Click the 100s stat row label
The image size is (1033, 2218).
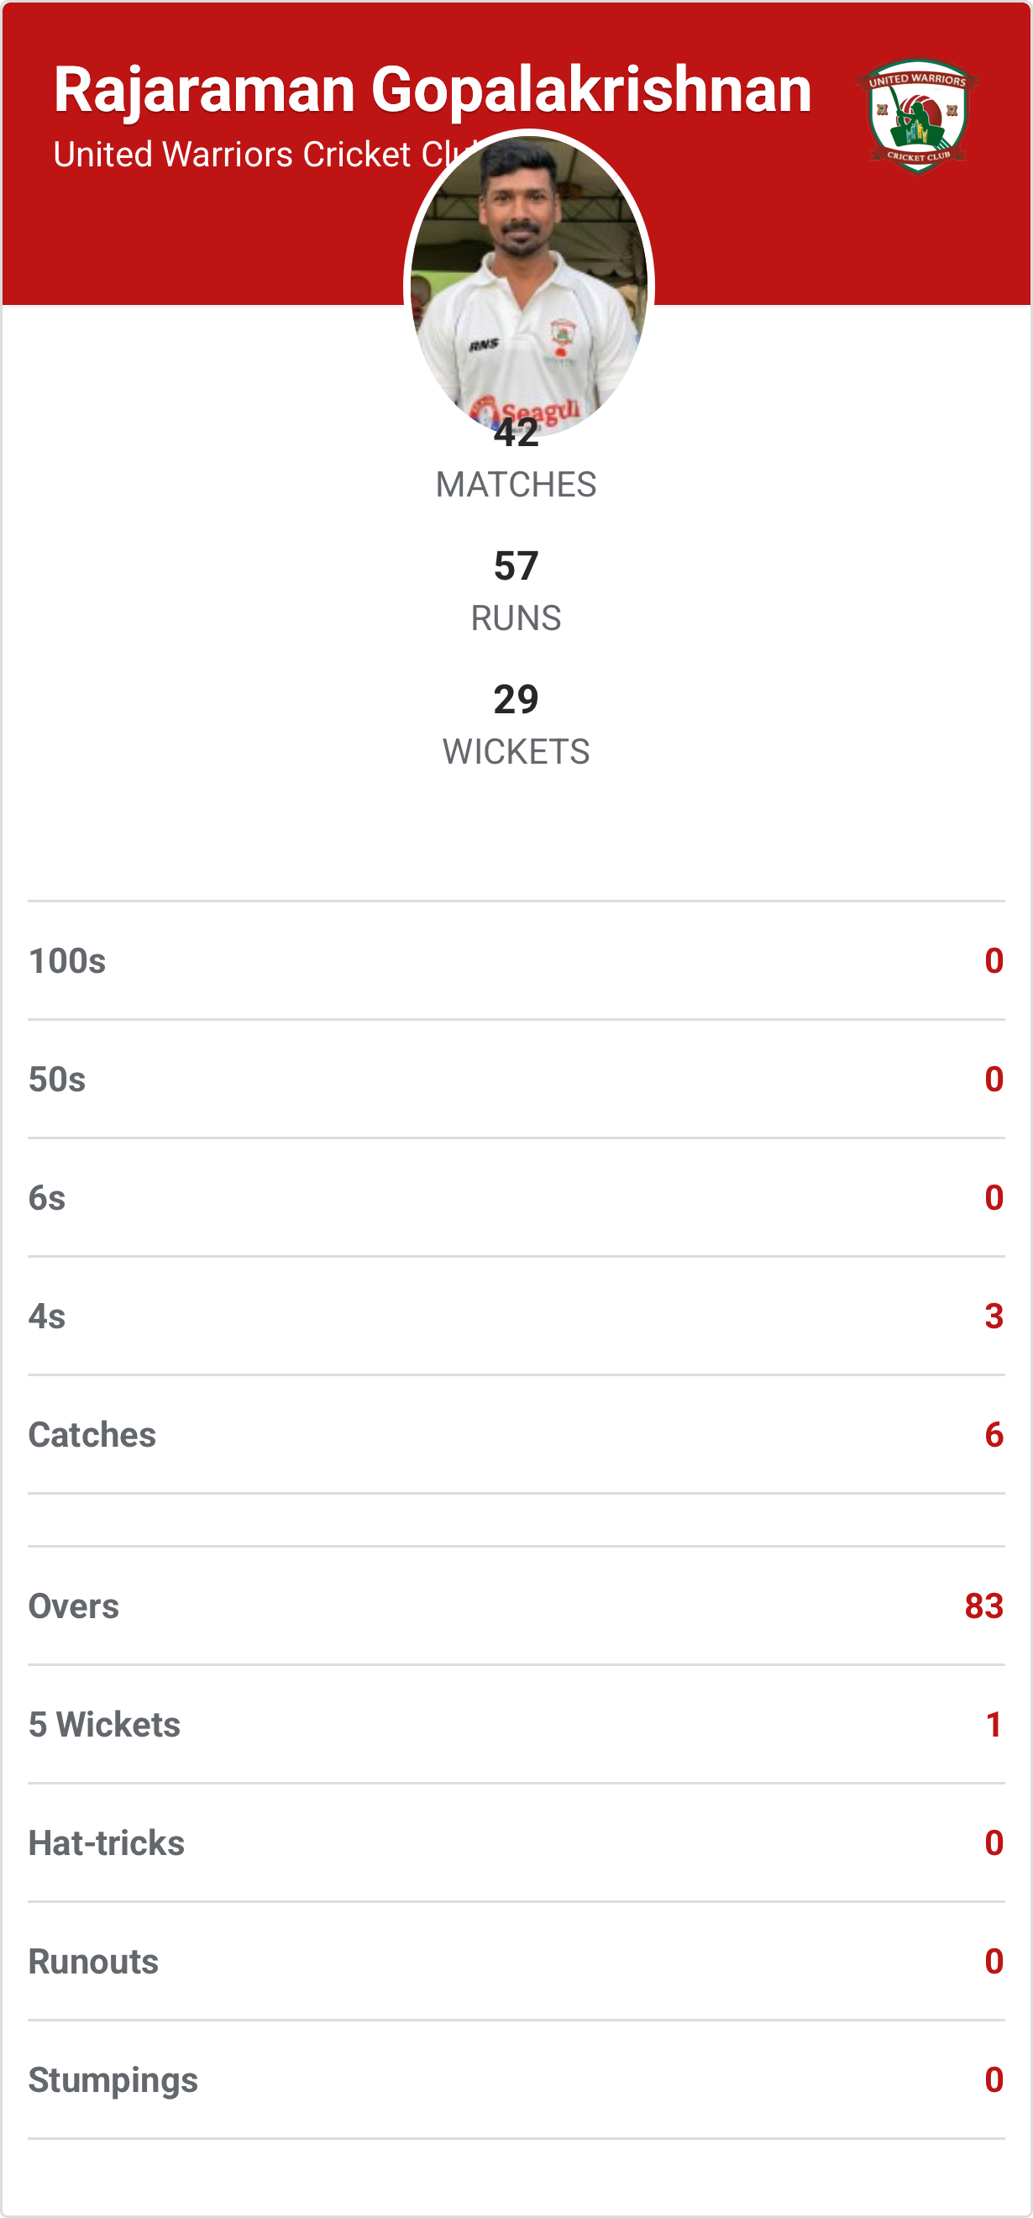point(67,961)
